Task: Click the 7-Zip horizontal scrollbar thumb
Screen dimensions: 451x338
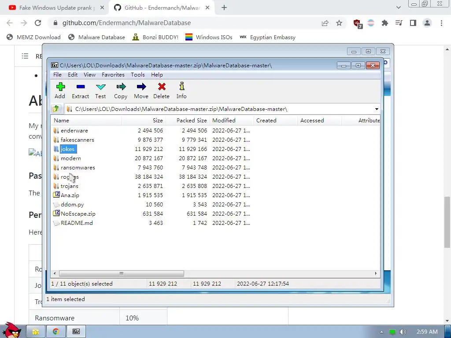Action: click(x=121, y=273)
